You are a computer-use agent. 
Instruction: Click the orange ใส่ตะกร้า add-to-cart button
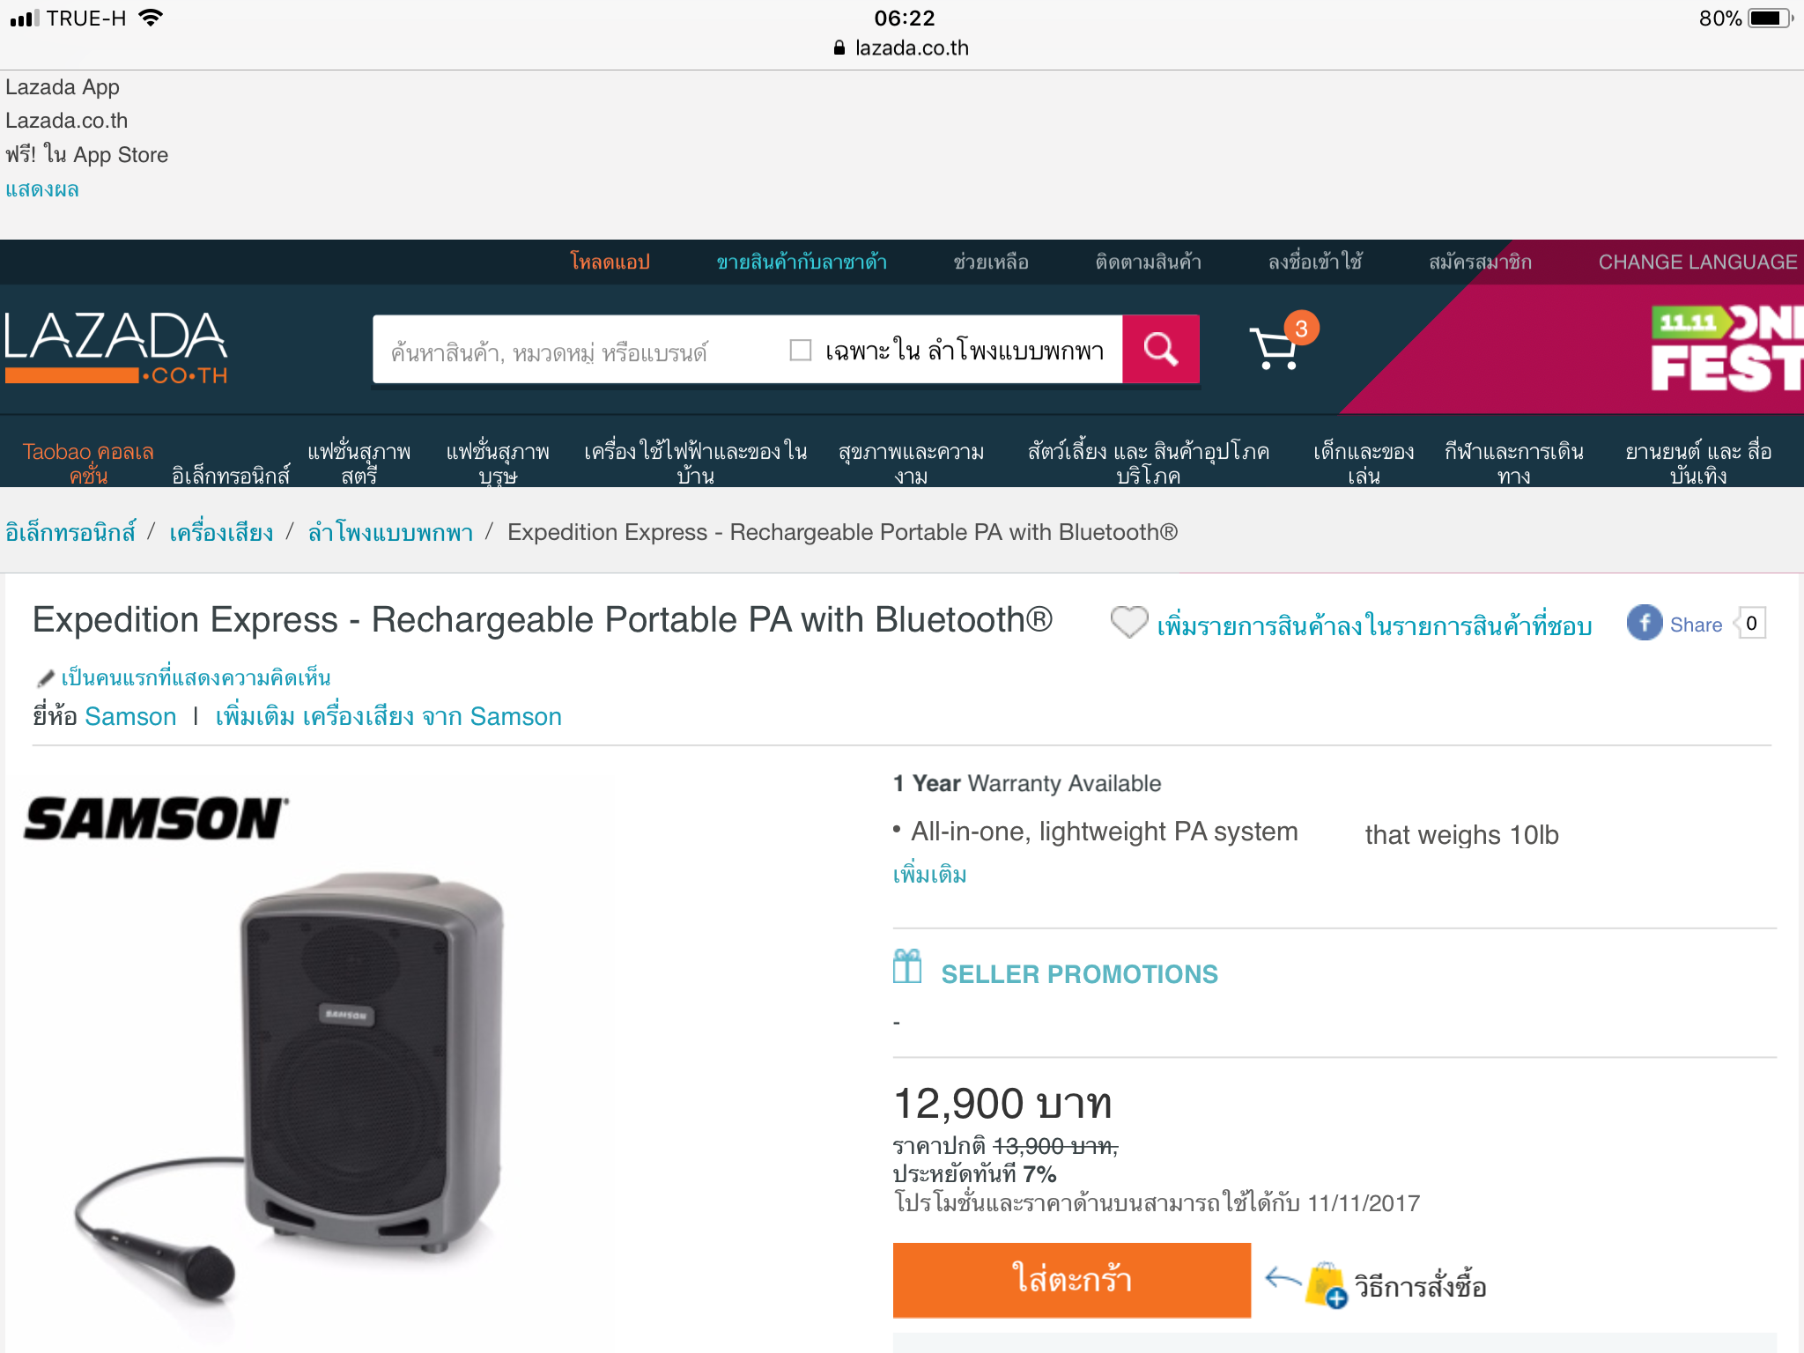(x=1071, y=1280)
